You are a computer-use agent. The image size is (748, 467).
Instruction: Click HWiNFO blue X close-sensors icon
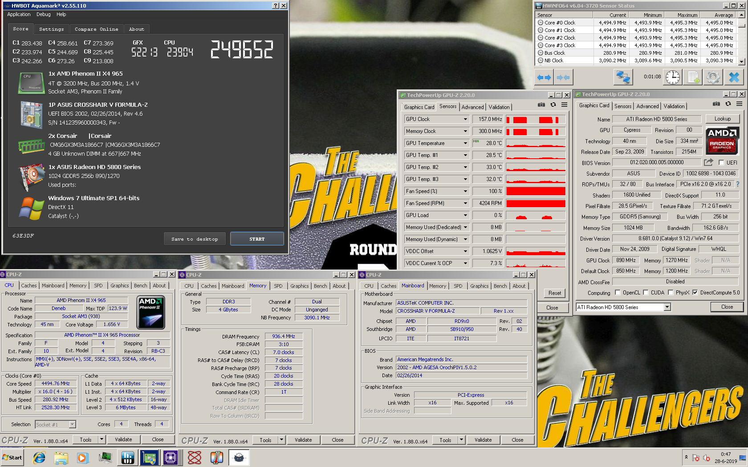coord(734,77)
